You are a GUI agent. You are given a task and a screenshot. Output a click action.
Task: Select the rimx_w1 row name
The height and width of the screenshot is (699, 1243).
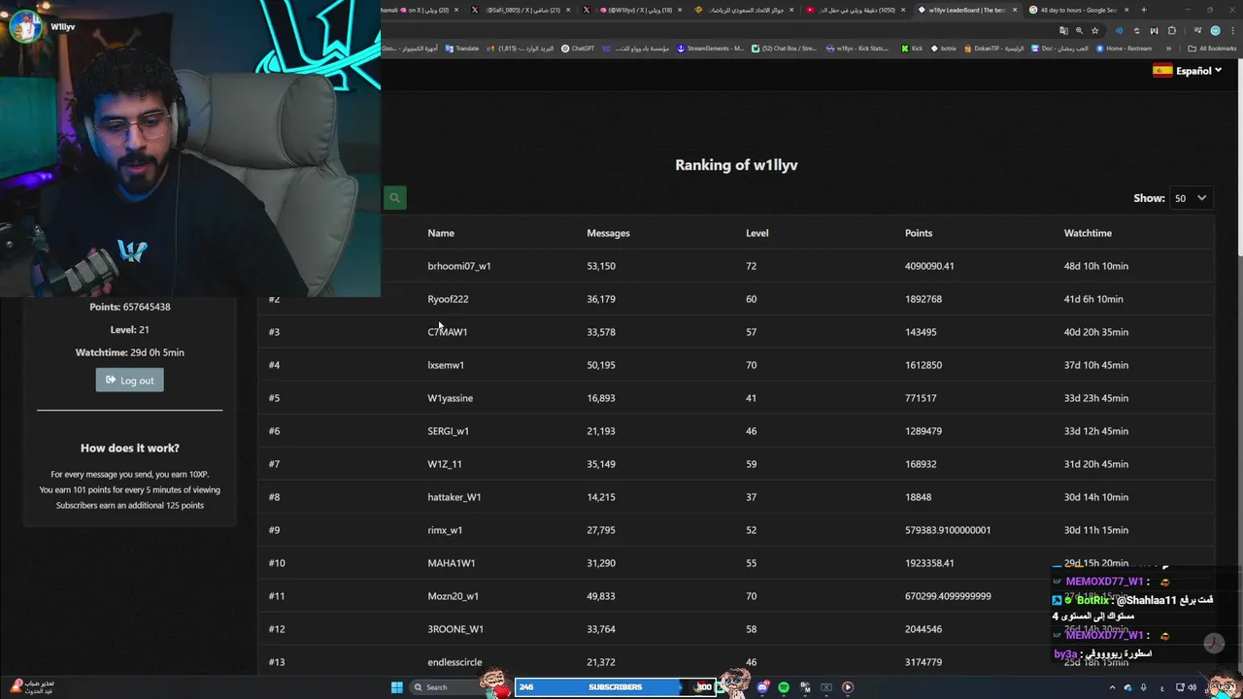pos(445,530)
